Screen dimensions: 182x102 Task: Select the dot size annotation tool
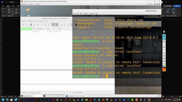[164, 50]
